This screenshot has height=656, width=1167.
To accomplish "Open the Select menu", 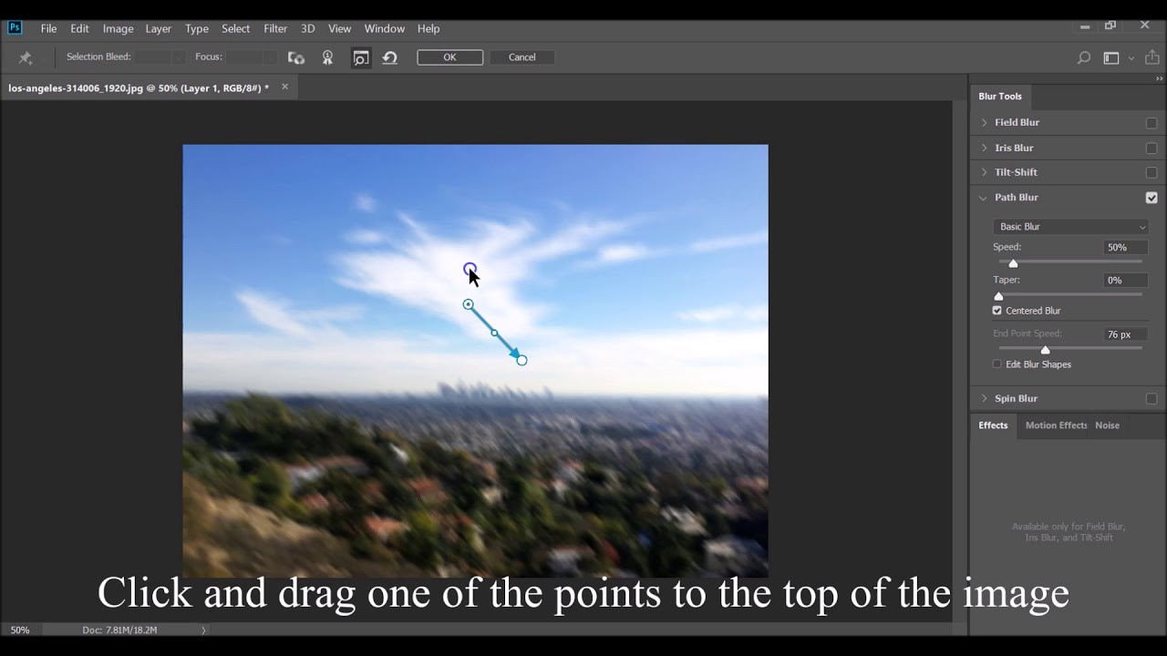I will tap(235, 28).
